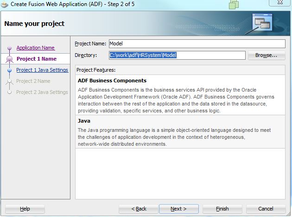Proceed with the Next button
Image resolution: width=292 pixels, height=217 pixels.
point(178,209)
